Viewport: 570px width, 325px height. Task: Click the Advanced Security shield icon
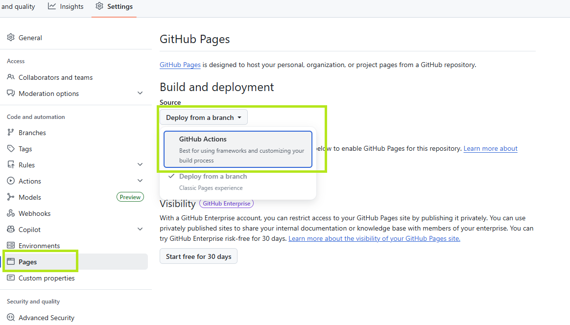(11, 317)
